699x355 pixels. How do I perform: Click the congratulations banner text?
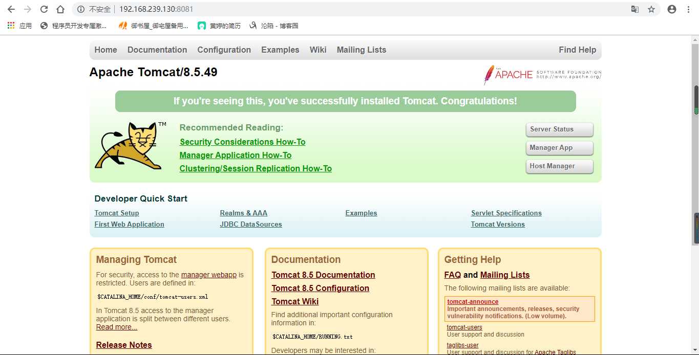[x=345, y=101]
